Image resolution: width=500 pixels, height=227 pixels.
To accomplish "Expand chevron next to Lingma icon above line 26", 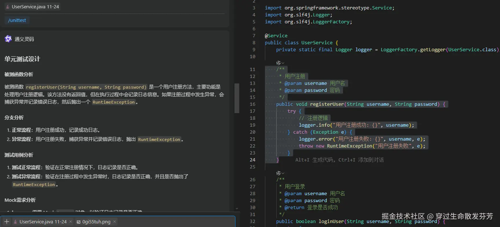I will point(283,173).
